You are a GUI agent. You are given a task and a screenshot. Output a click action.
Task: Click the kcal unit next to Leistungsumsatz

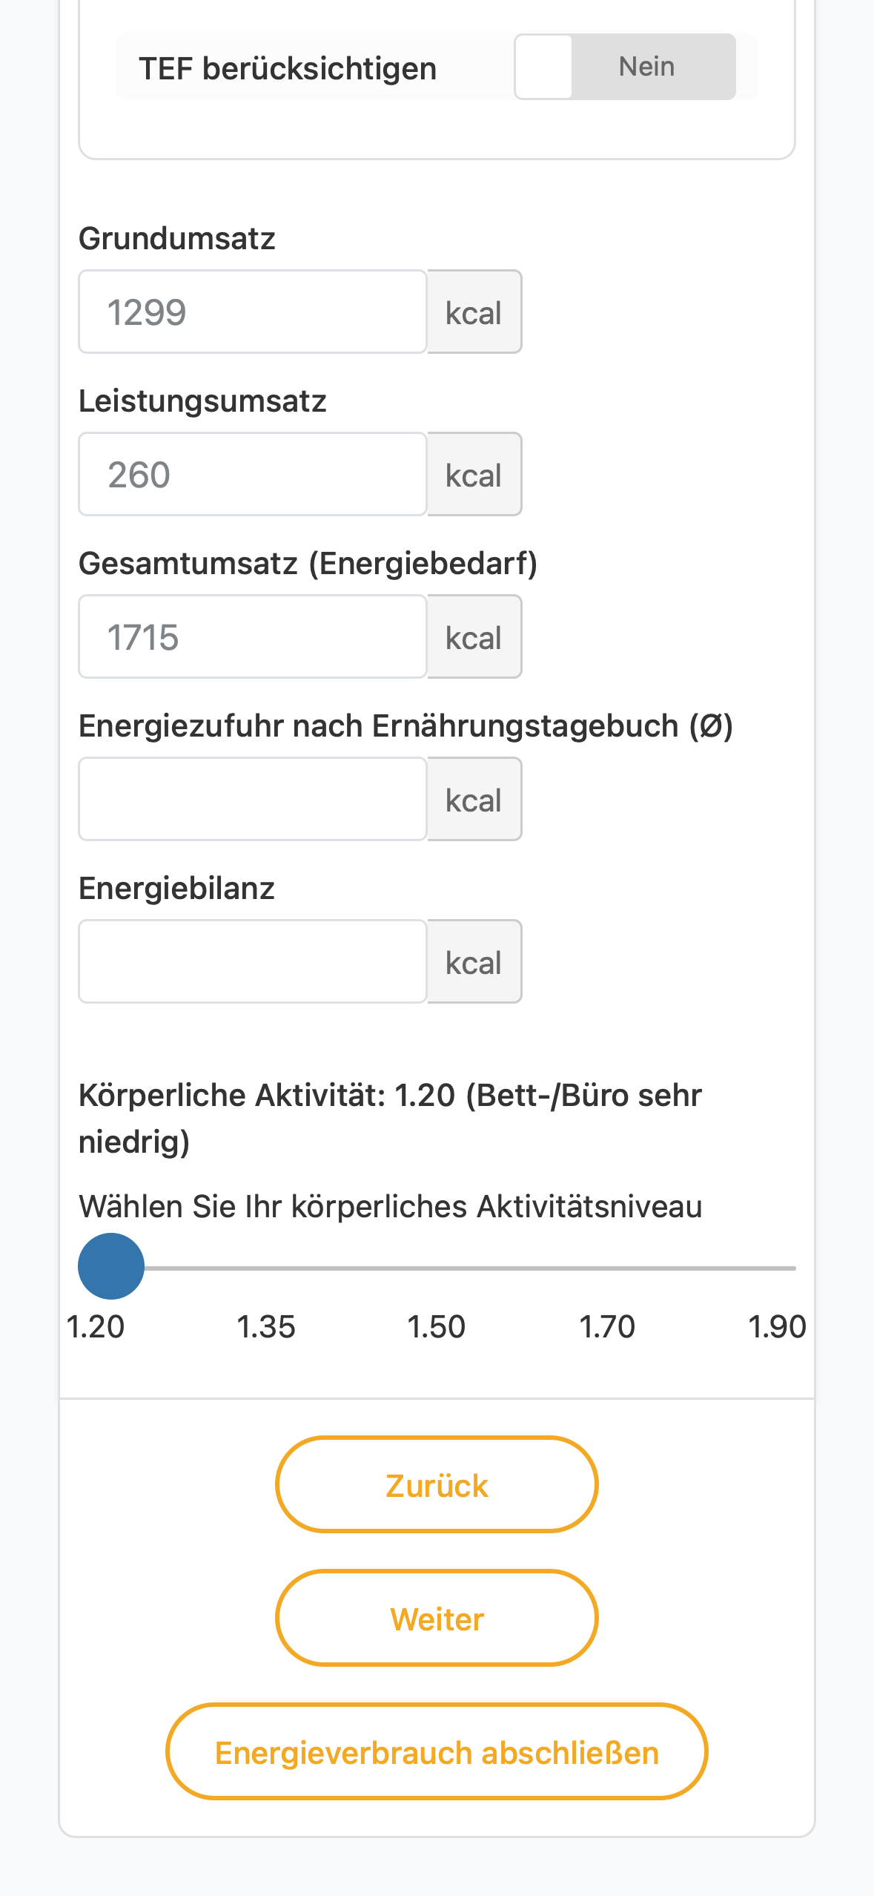click(474, 474)
